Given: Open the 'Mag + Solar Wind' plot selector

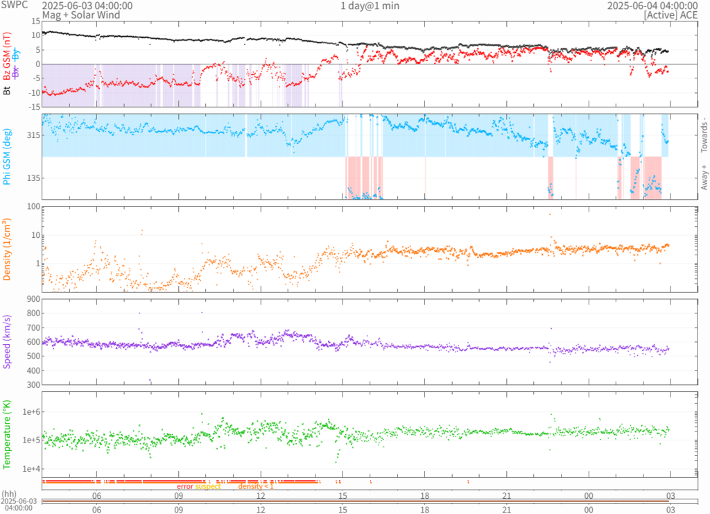Looking at the screenshot, I should coord(80,15).
